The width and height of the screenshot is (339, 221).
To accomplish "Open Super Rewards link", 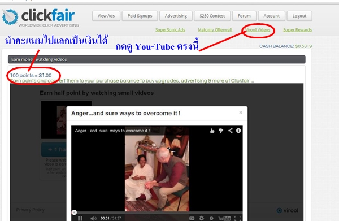I will [x=298, y=30].
